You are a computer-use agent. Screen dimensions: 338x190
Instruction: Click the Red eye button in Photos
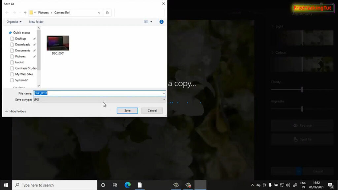click(x=302, y=126)
